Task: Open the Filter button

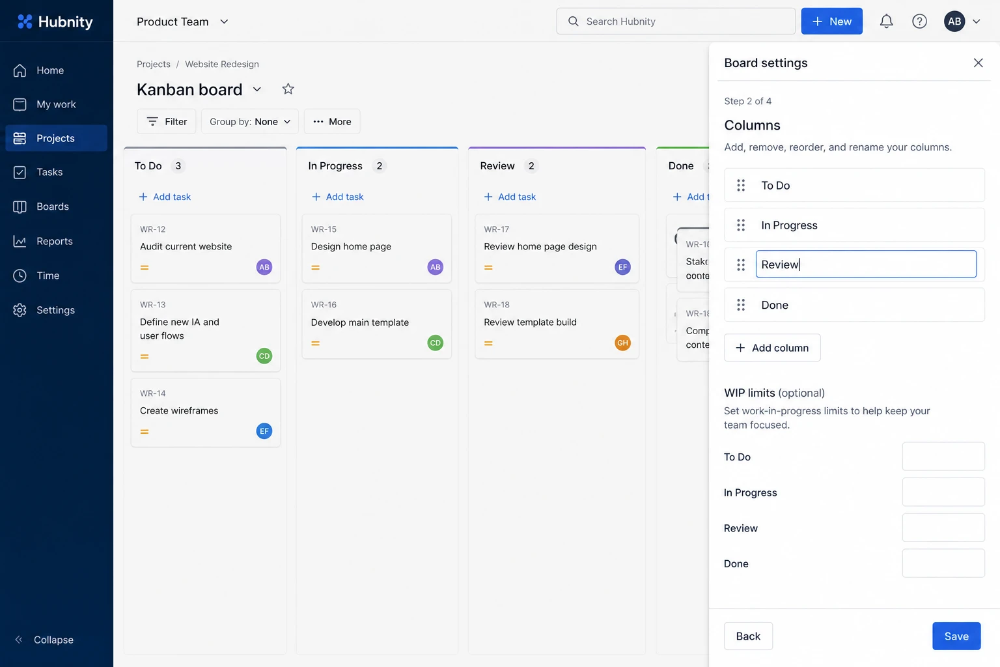Action: 167,122
